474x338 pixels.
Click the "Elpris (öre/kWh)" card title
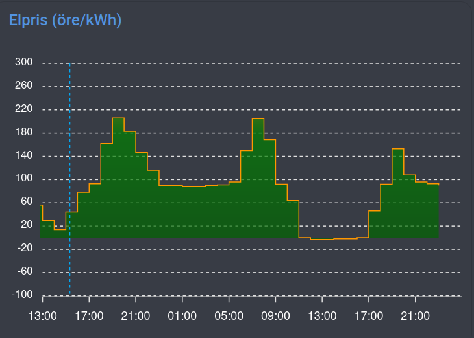(65, 20)
